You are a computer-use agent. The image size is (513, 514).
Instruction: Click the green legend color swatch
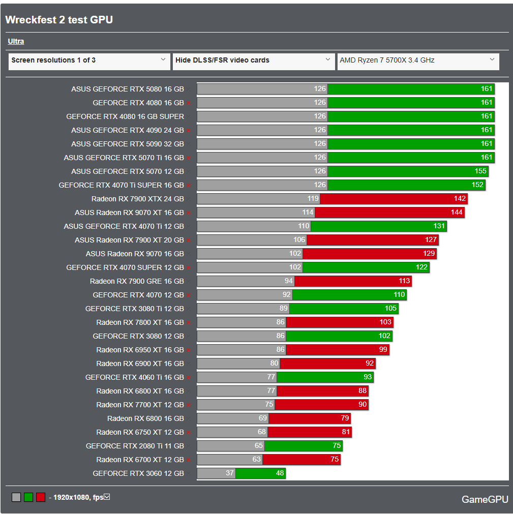click(x=28, y=497)
